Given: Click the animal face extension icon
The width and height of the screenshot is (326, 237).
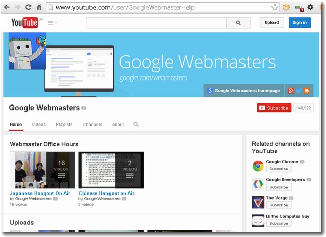Looking at the screenshot, I should click(x=286, y=7).
